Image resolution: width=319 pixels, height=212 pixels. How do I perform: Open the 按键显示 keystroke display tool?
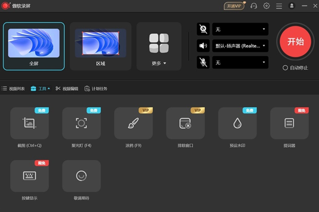pos(29,176)
